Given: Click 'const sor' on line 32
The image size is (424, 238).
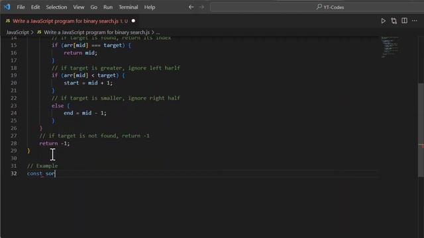Looking at the screenshot, I should pos(41,173).
